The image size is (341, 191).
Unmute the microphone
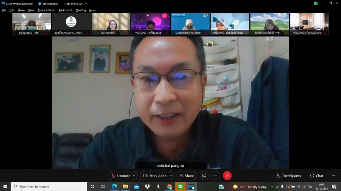(x=120, y=176)
